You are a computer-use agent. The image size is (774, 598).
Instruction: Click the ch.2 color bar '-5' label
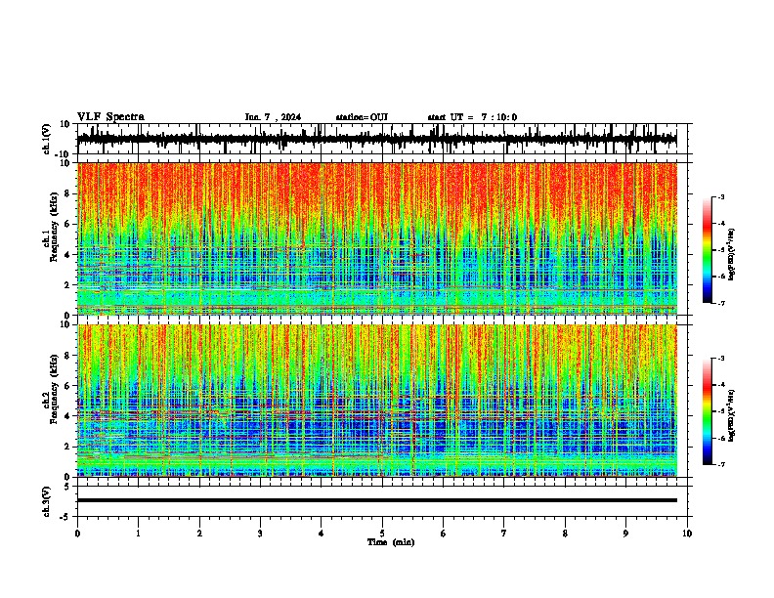pyautogui.click(x=721, y=411)
